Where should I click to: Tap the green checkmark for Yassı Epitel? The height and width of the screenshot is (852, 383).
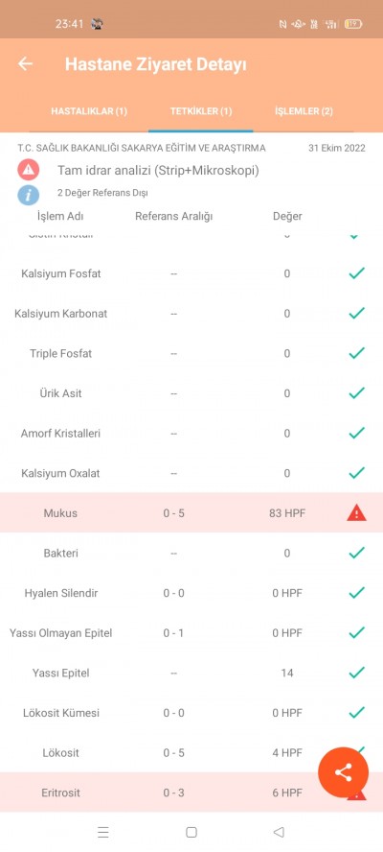pyautogui.click(x=356, y=673)
